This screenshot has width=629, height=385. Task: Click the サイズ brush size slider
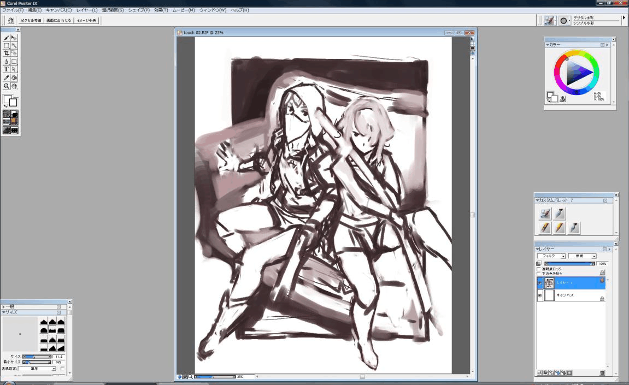coord(36,357)
